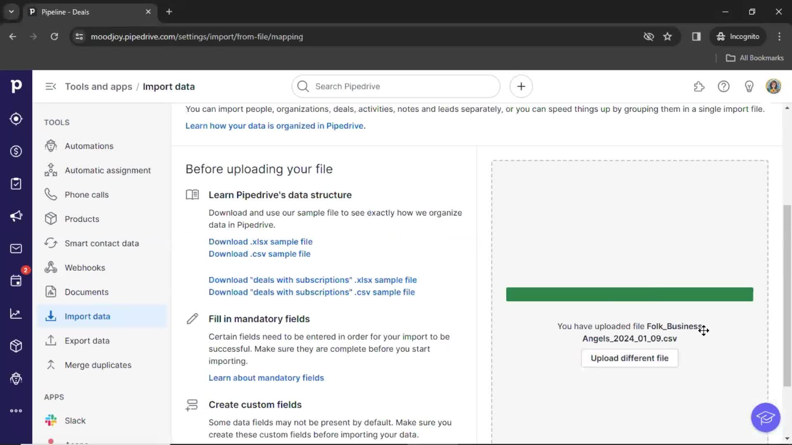Download deals with subscriptions .csv sample

click(x=311, y=292)
